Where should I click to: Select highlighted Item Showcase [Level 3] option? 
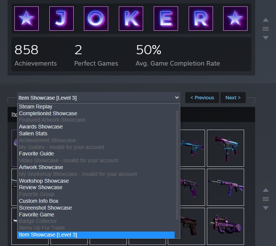96,235
